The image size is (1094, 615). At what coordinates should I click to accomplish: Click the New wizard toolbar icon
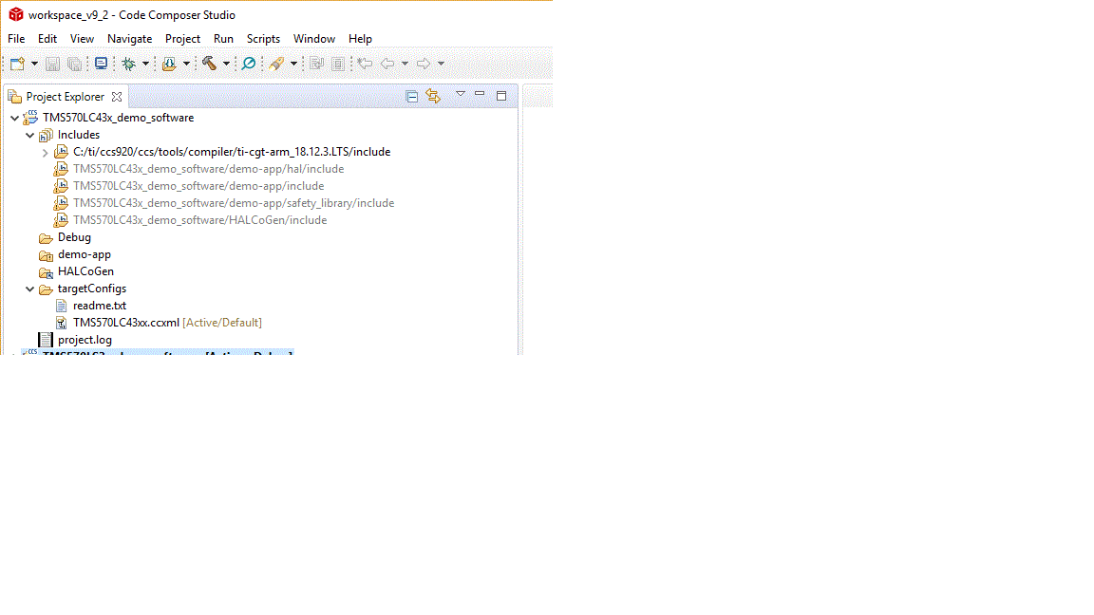(17, 65)
